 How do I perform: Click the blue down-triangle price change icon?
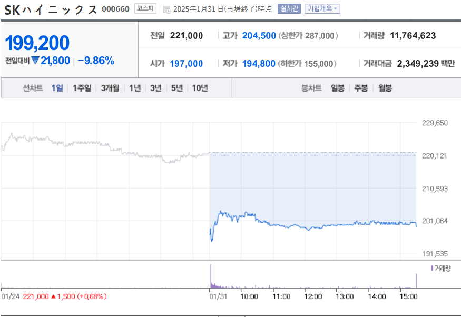pos(35,61)
